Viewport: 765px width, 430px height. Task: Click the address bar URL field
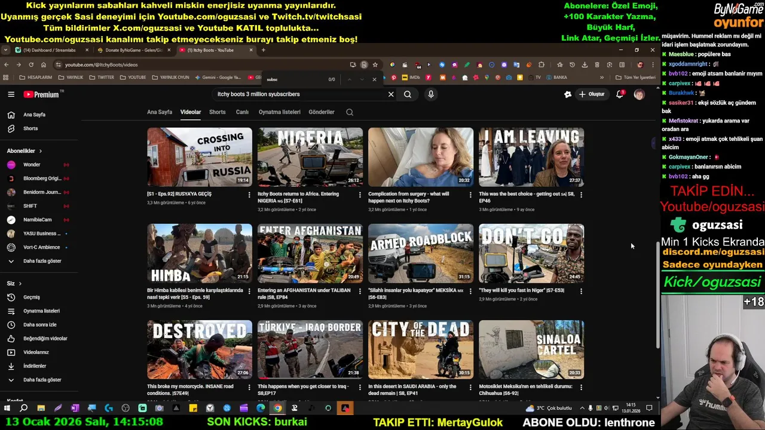coord(203,64)
